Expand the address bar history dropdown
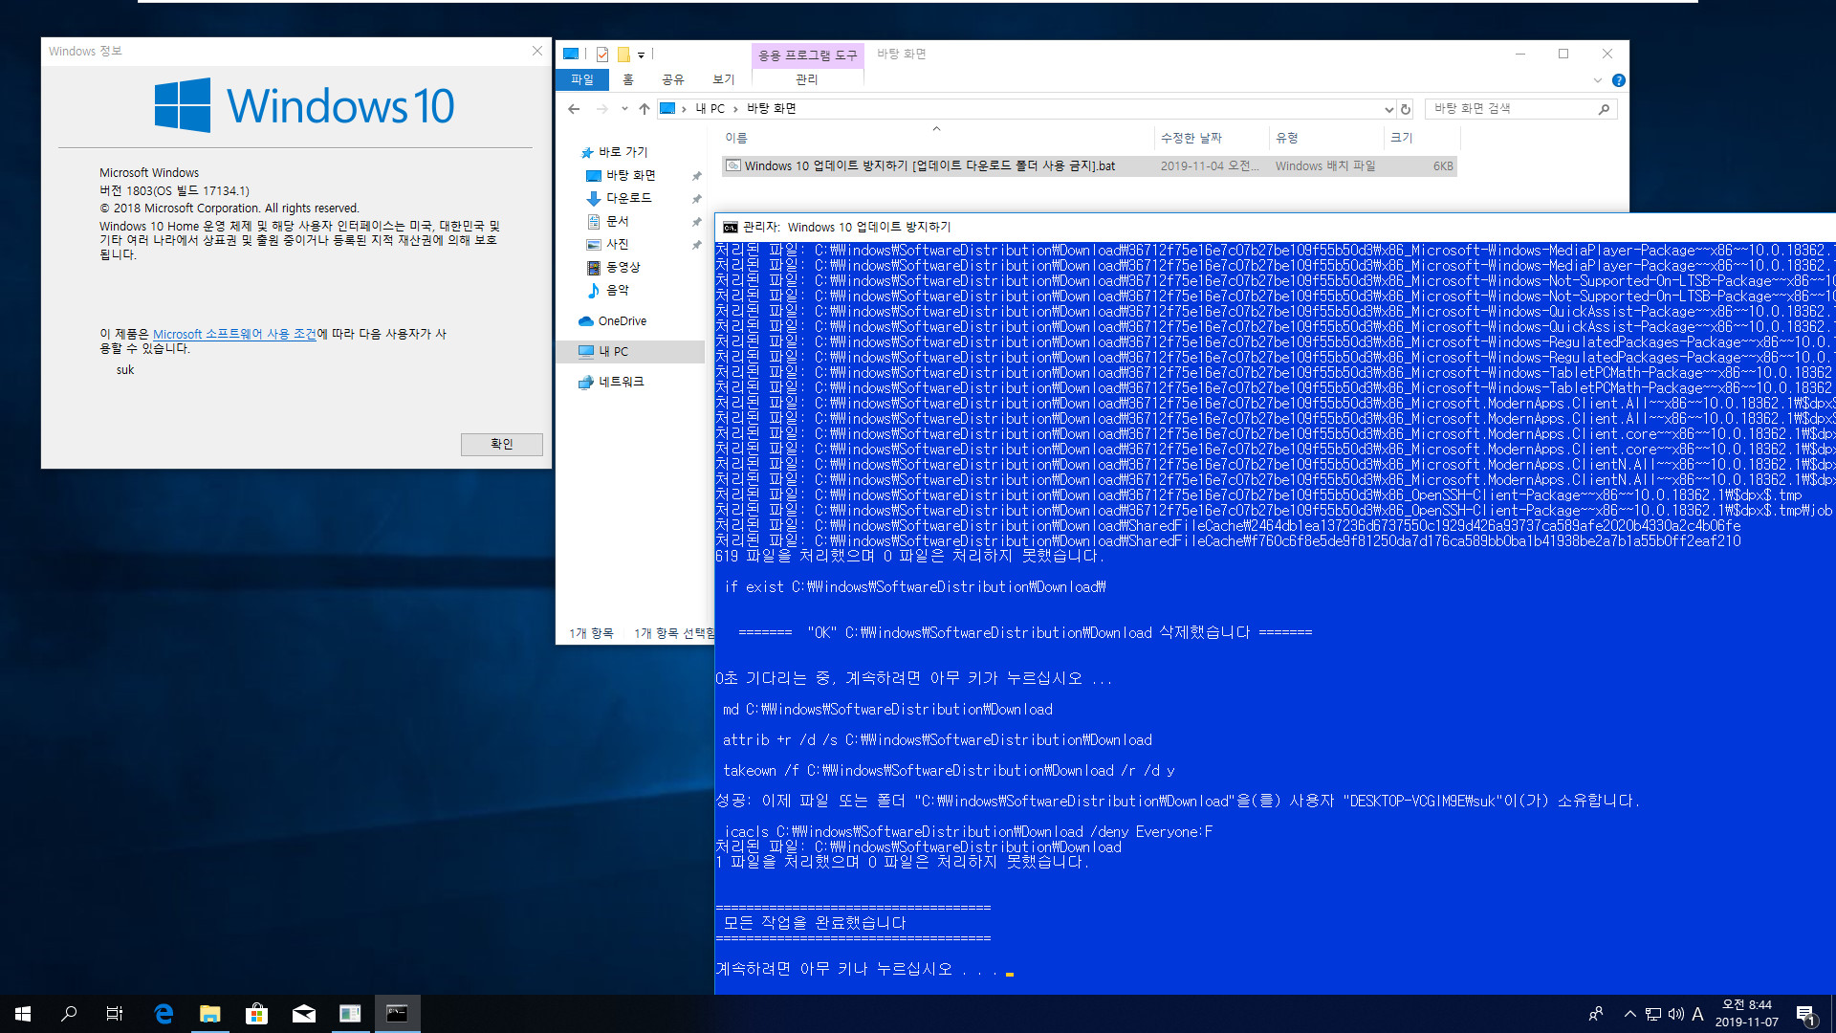Viewport: 1836px width, 1033px height. pyautogui.click(x=1388, y=109)
